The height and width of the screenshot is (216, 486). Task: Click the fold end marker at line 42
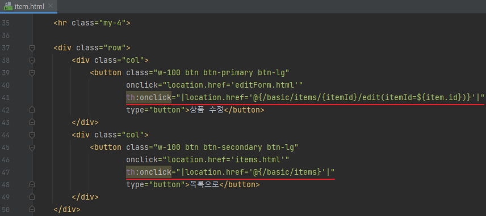pos(32,110)
